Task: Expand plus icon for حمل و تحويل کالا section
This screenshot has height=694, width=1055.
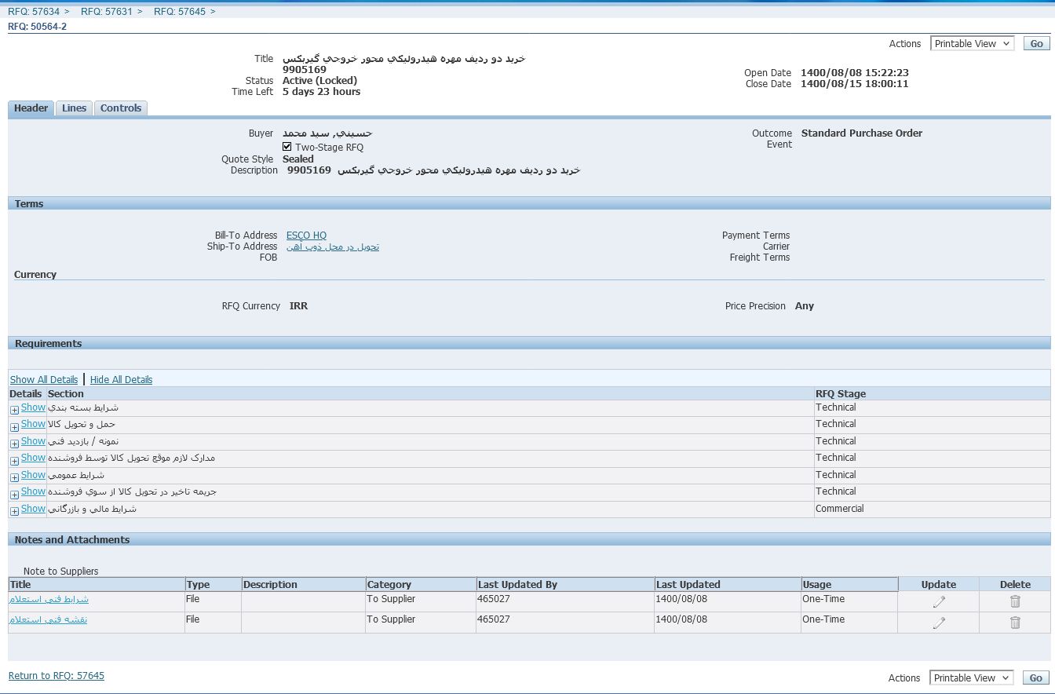Action: point(14,427)
